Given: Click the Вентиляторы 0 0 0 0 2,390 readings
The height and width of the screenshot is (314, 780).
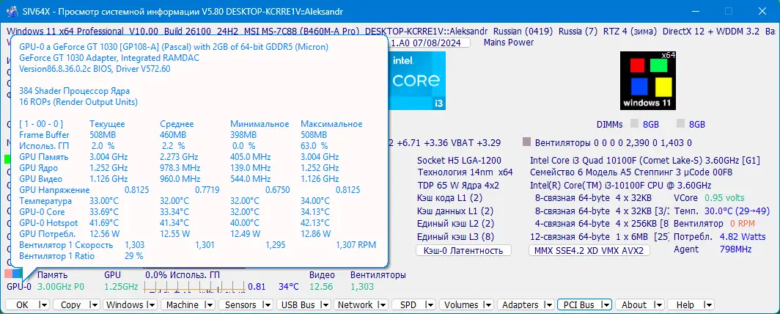Looking at the screenshot, I should 613,143.
